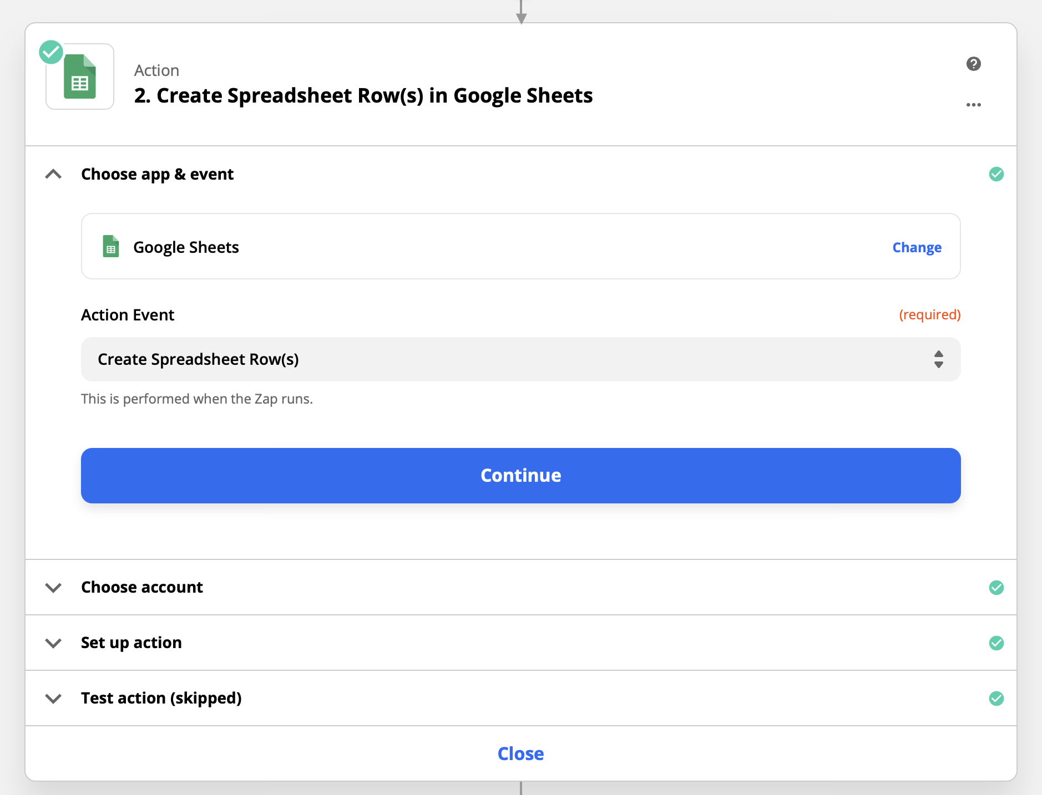This screenshot has width=1042, height=795.
Task: Click the Action Event dropdown arrows
Action: [938, 359]
